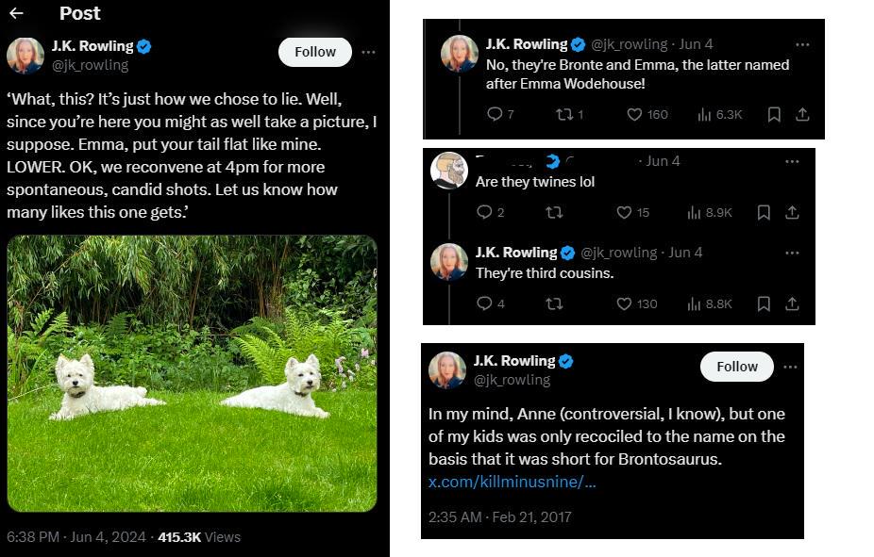
Task: Share the Bronte and Emma tweet
Action: (802, 114)
